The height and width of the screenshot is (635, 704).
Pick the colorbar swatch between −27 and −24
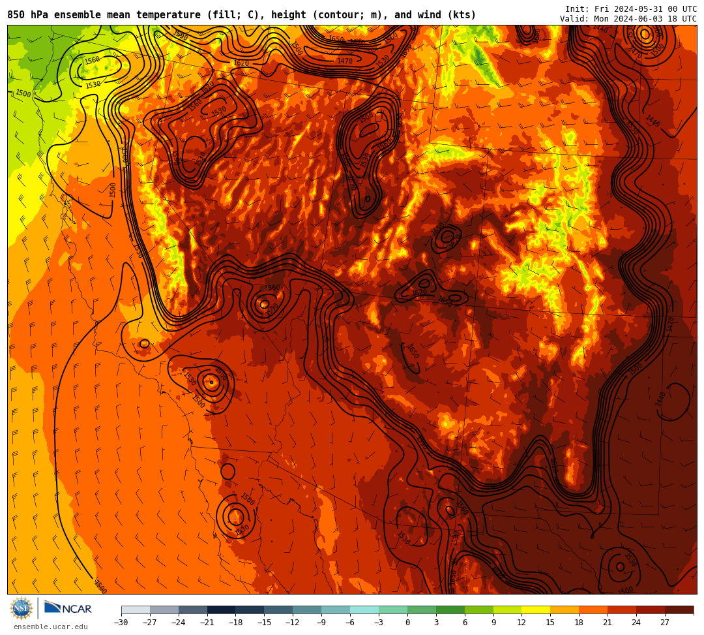coord(164,610)
